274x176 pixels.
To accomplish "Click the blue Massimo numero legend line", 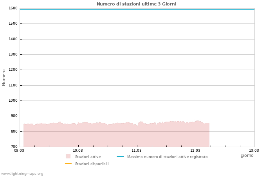I will point(120,156).
